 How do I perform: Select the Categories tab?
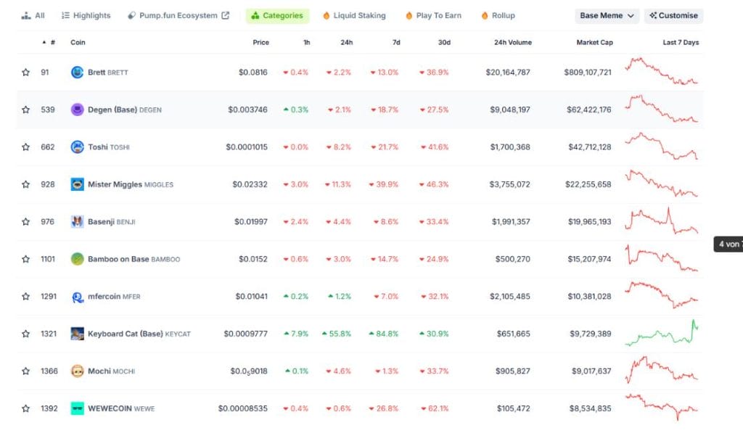tap(277, 16)
